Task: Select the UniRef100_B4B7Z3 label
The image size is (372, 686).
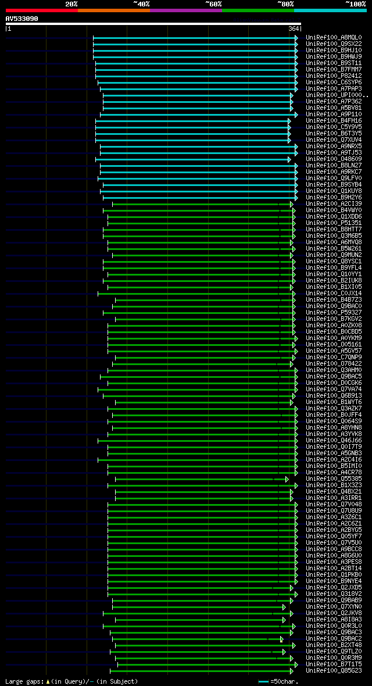Action: [x=334, y=299]
